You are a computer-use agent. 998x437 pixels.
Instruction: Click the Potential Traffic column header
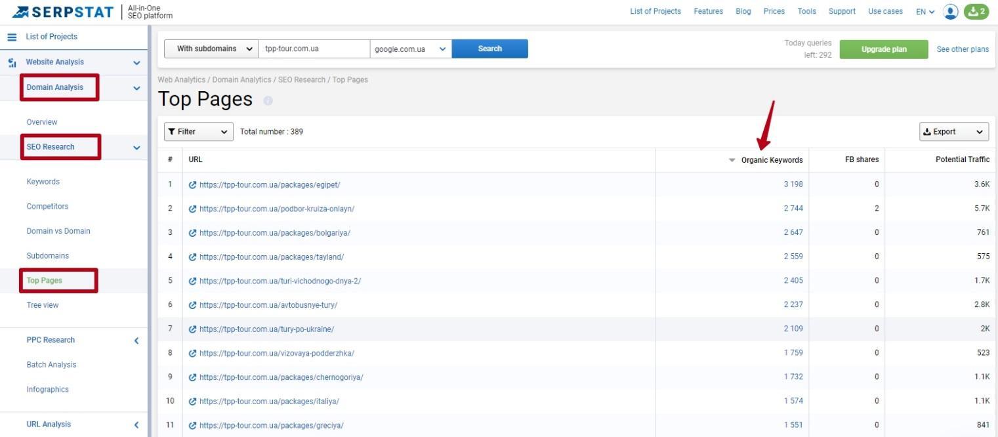pos(963,160)
